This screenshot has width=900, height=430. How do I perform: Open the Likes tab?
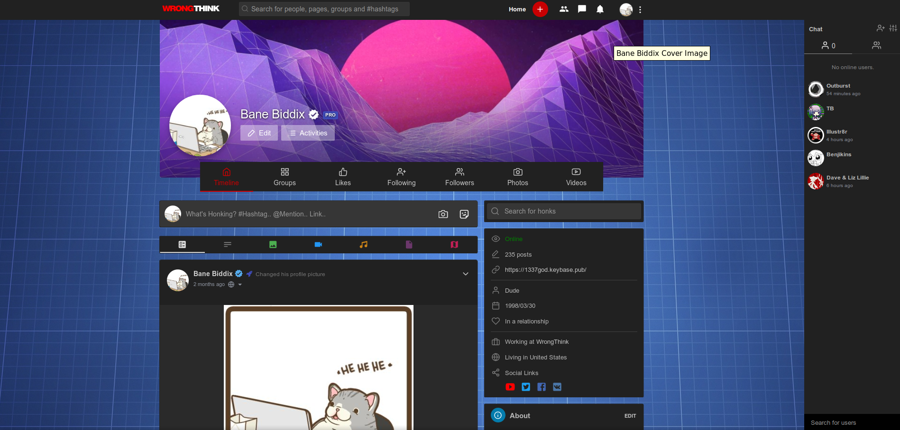[343, 177]
